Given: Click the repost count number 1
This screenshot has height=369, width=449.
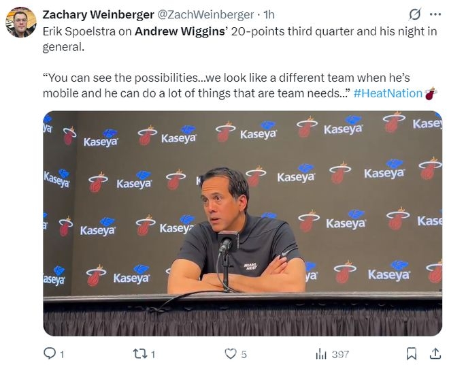Looking at the screenshot, I should click(x=153, y=355).
